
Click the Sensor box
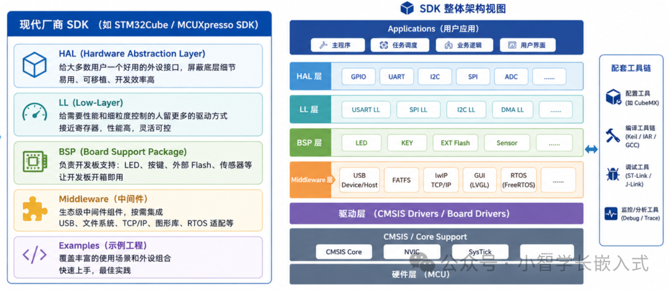[x=507, y=143]
